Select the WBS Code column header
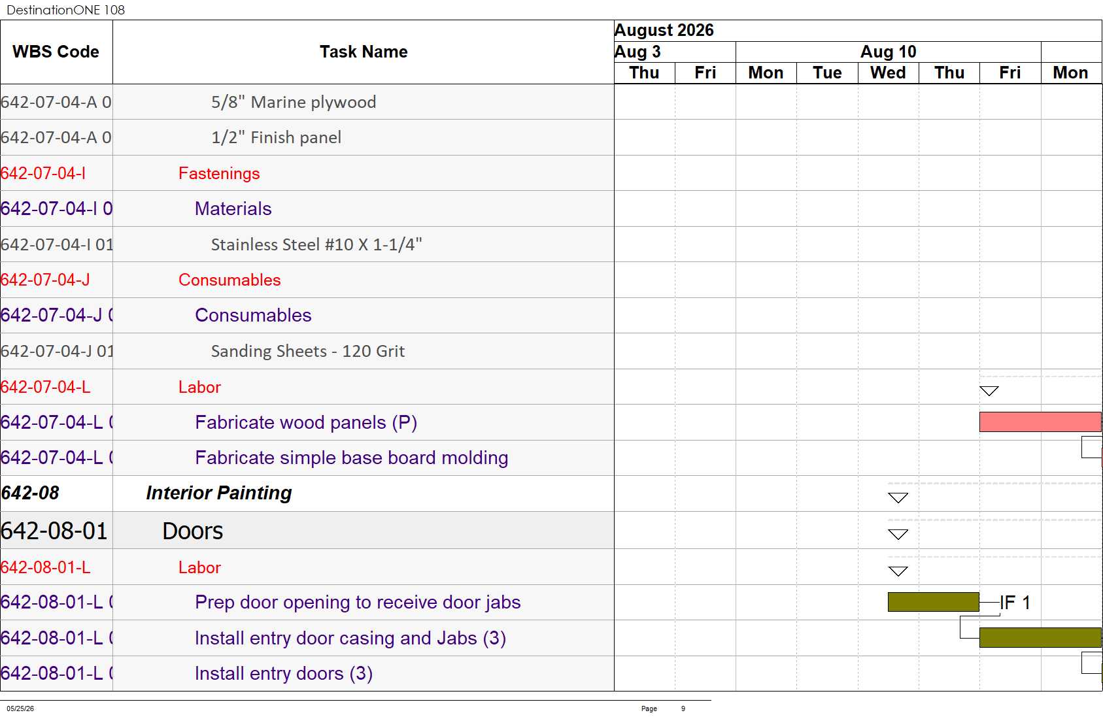 56,52
